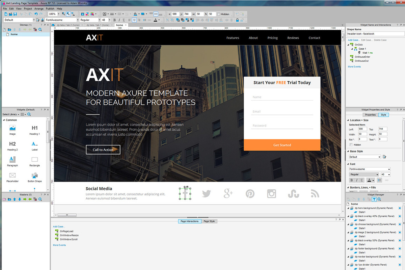Click the bold B button in the top toolbar
Screen dimensions: 405x270
114,20
